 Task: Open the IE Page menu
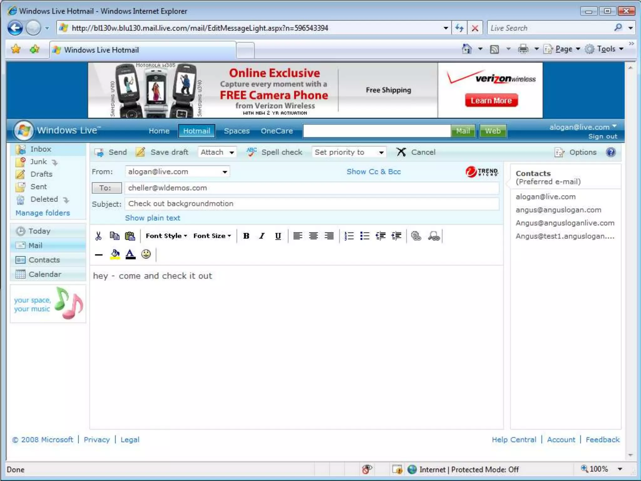tap(562, 49)
